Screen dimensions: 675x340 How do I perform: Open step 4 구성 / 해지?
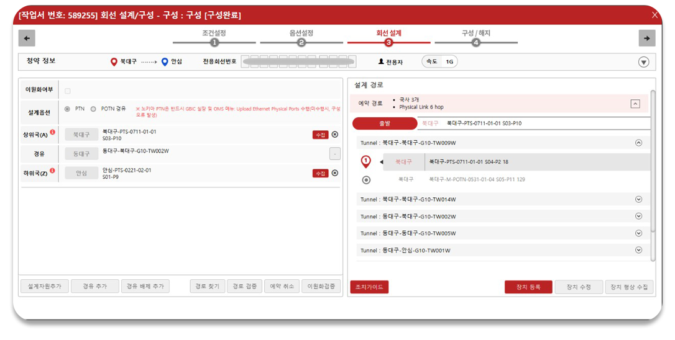point(475,38)
